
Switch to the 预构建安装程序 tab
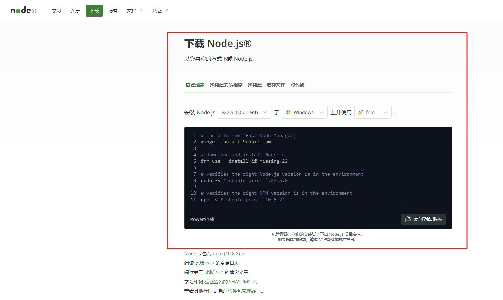point(226,85)
